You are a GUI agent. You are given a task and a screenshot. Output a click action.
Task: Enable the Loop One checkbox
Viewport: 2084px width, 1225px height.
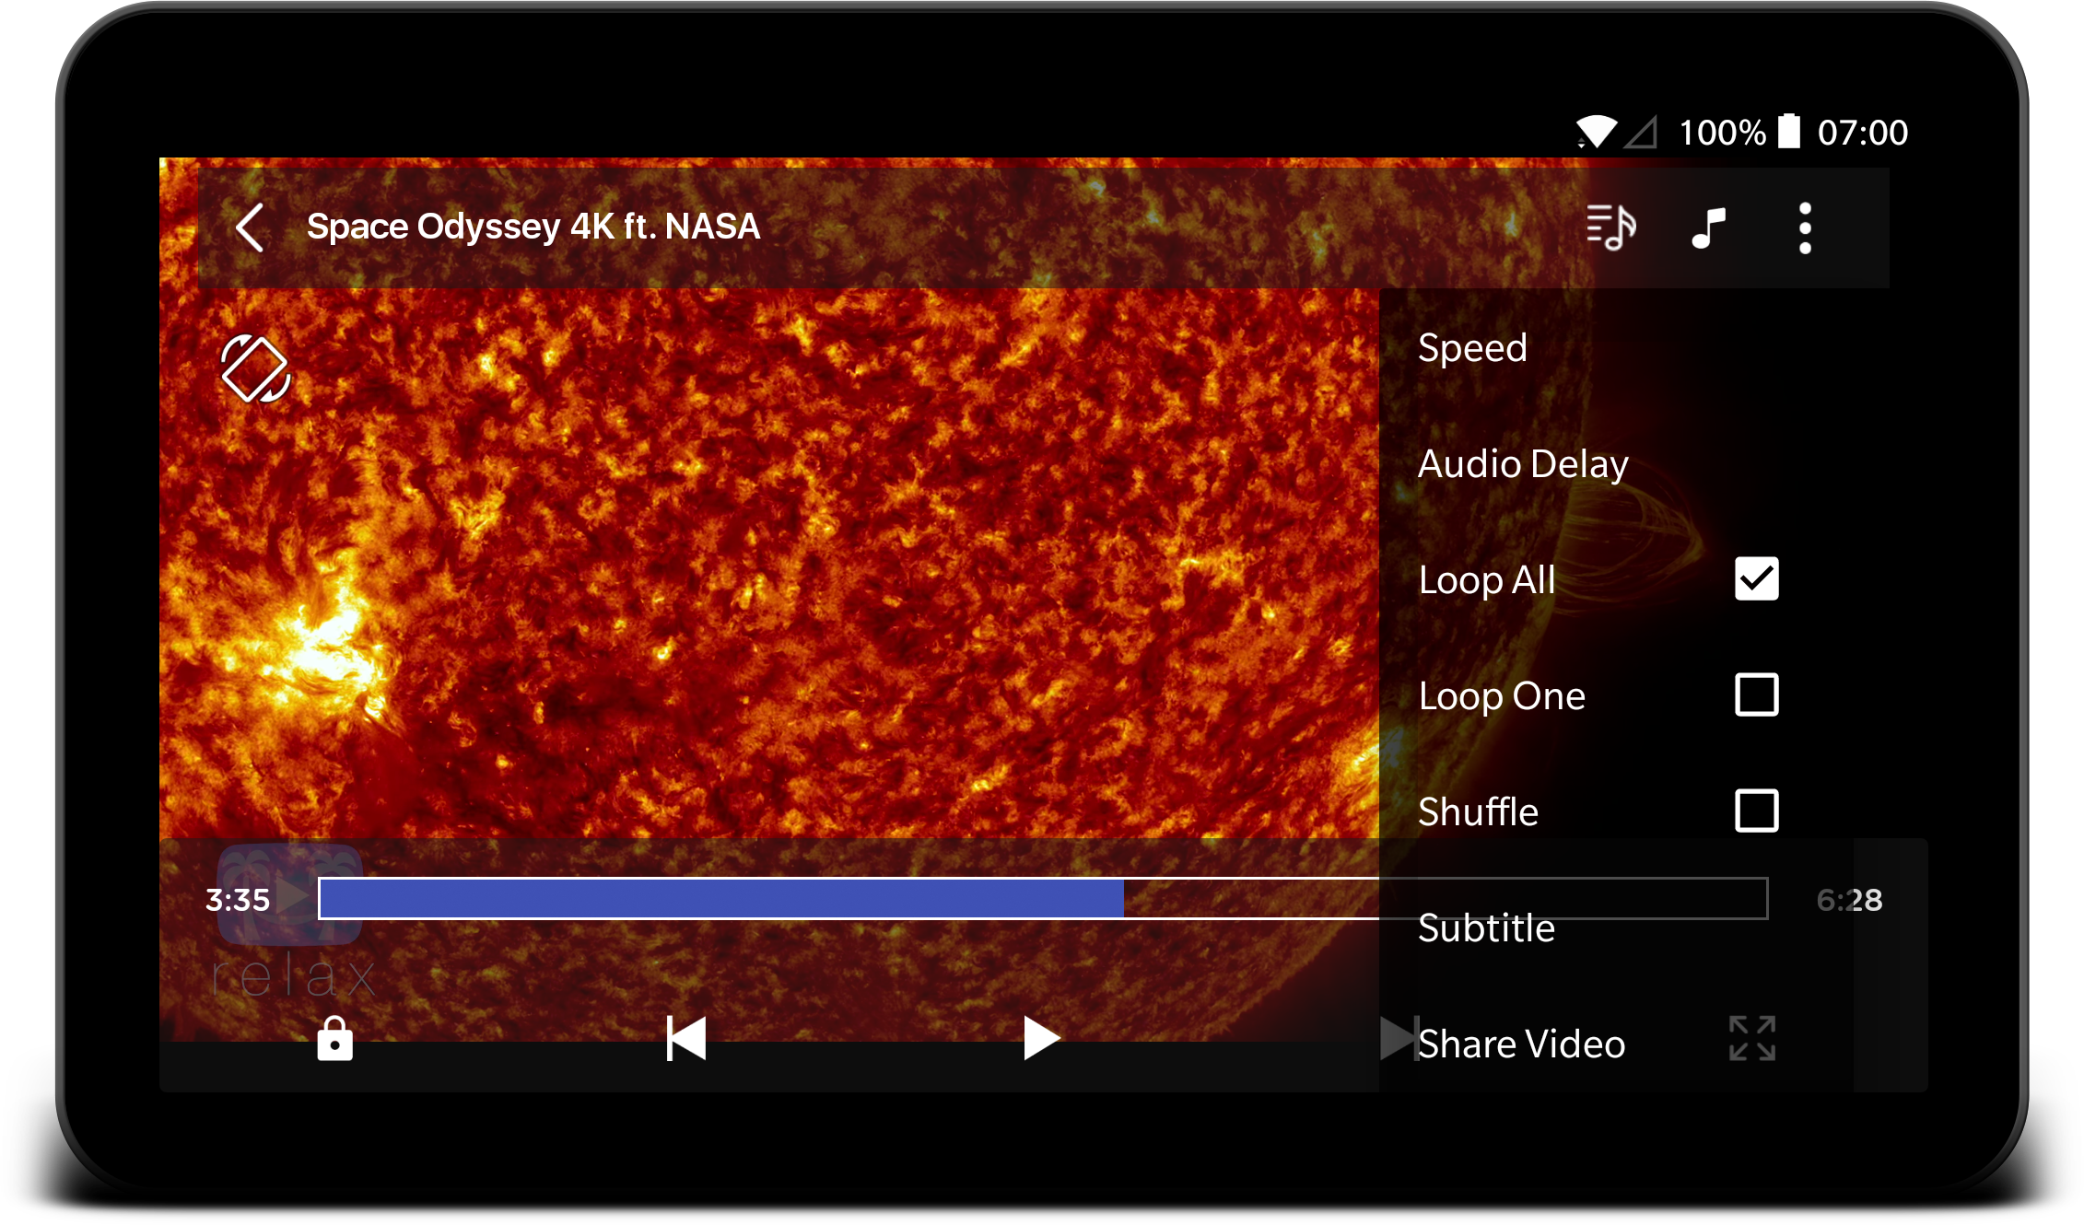[x=1756, y=695]
